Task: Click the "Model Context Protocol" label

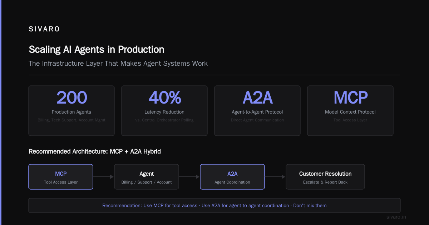Action: [x=350, y=112]
